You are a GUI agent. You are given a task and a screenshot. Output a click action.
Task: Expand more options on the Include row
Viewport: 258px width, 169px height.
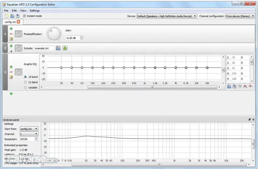(11, 52)
